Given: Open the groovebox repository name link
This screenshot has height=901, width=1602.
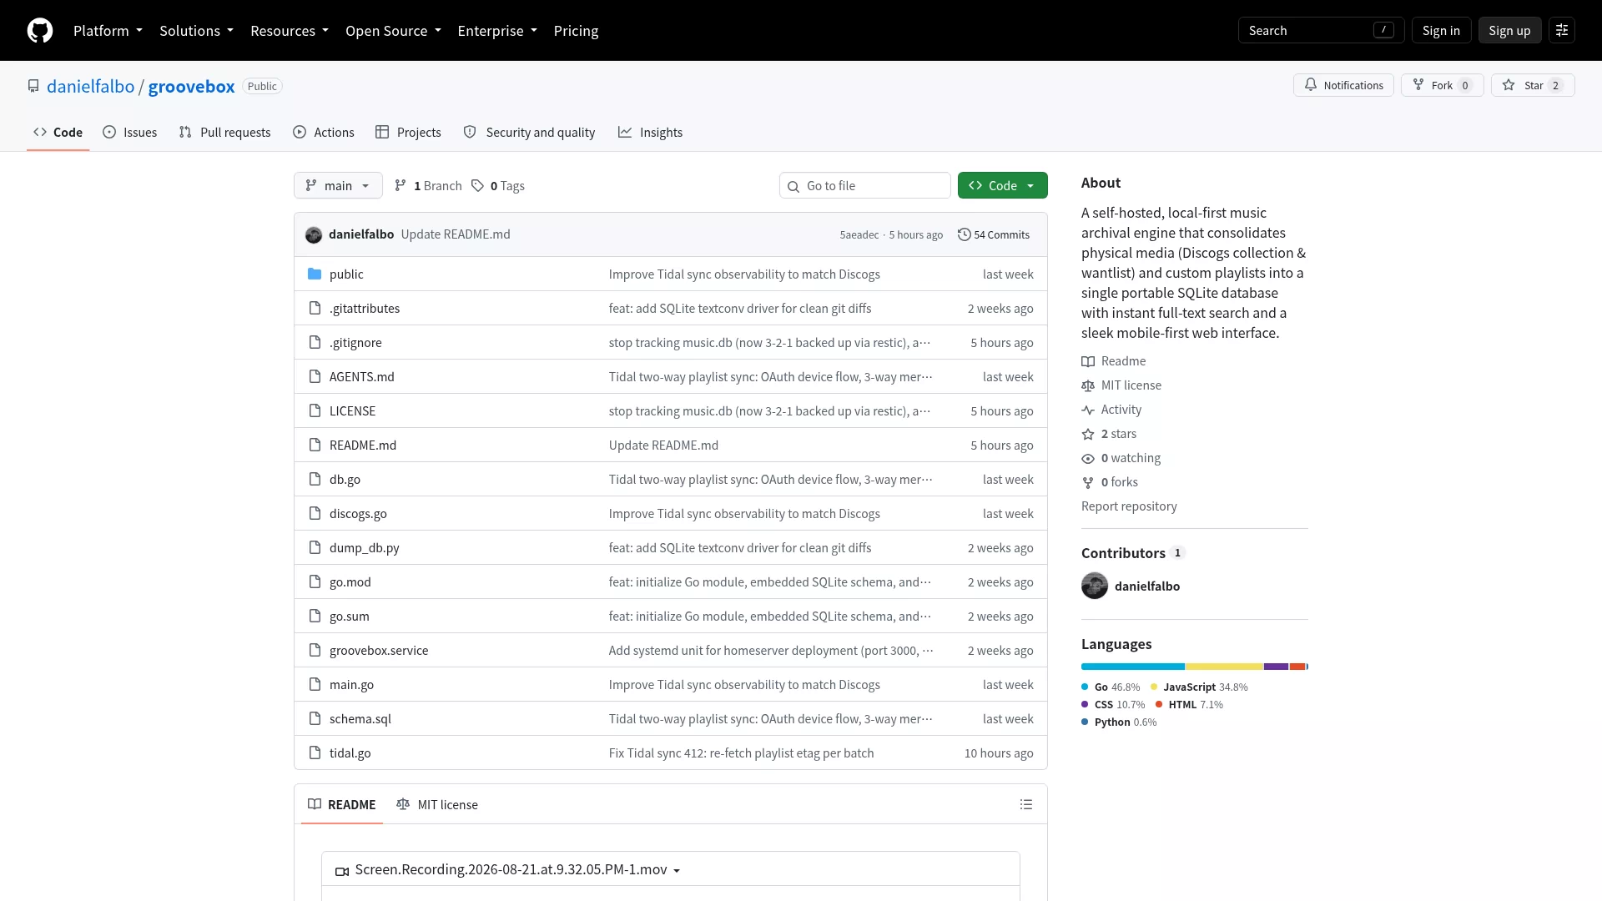Looking at the screenshot, I should tap(191, 87).
